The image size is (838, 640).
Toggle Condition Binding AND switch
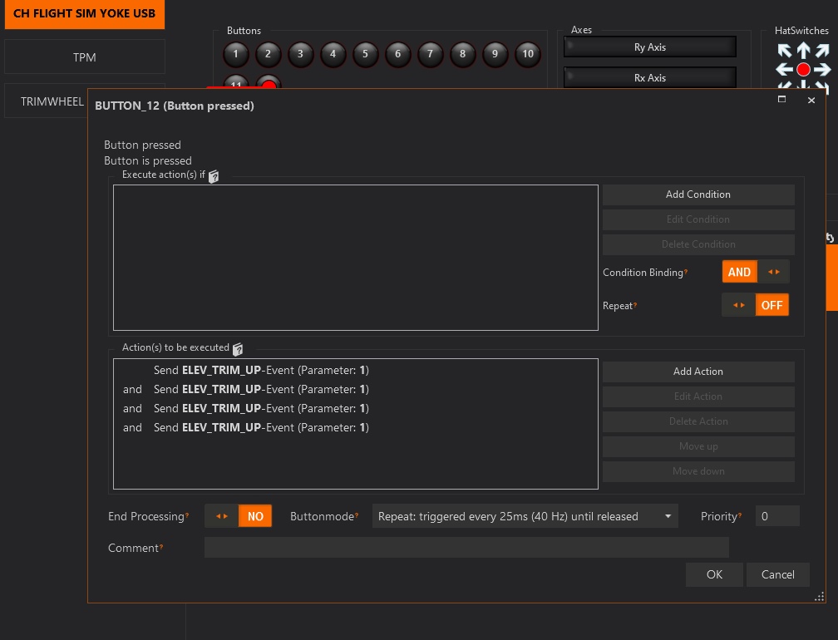755,272
